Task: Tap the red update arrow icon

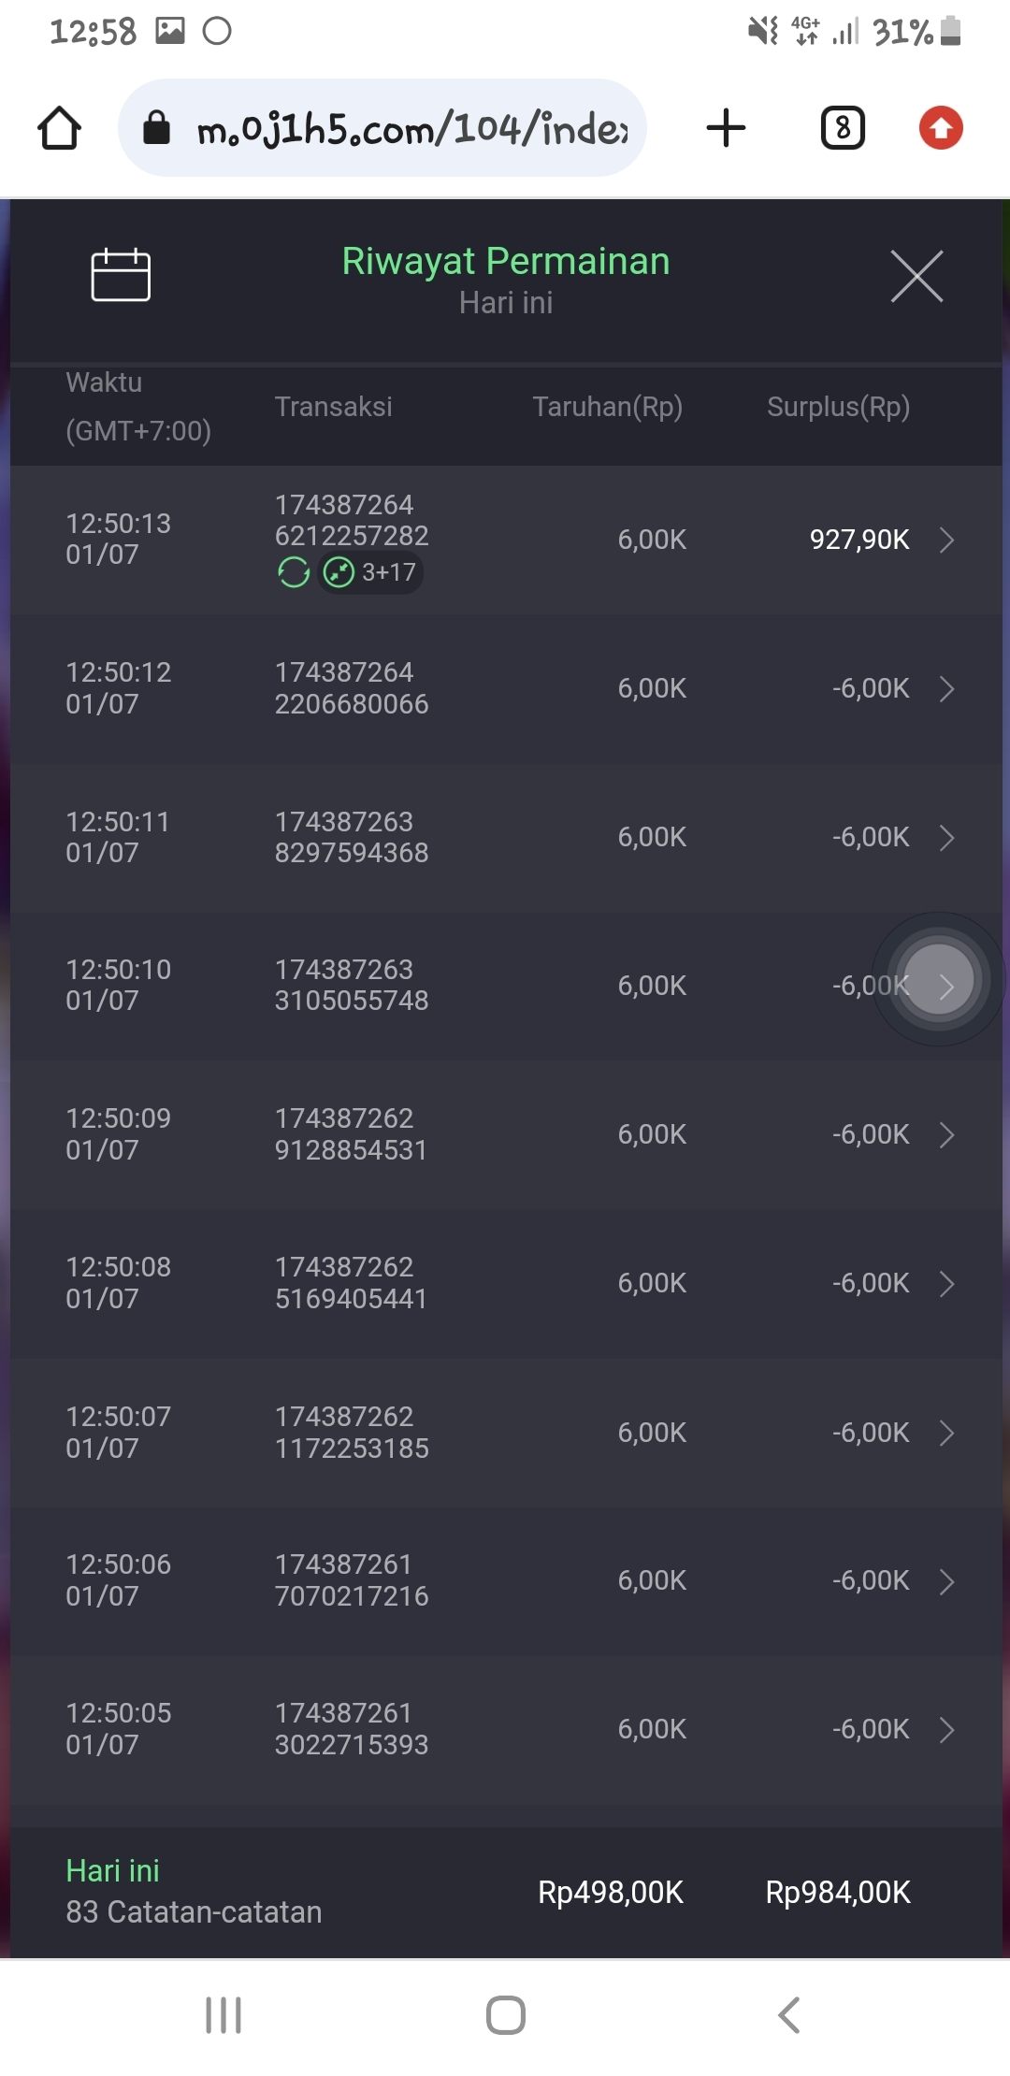Action: click(941, 128)
